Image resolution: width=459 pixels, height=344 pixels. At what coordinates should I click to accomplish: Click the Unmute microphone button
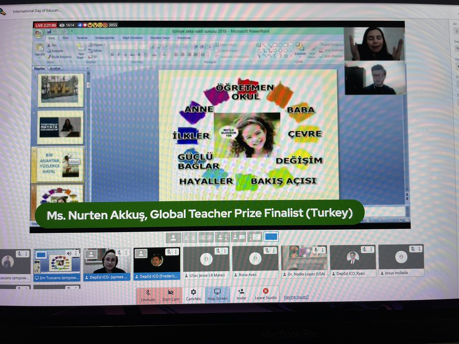(x=148, y=295)
